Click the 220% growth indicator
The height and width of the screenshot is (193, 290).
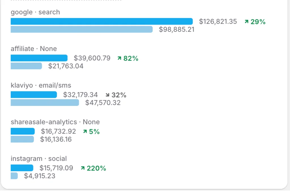[96, 168]
